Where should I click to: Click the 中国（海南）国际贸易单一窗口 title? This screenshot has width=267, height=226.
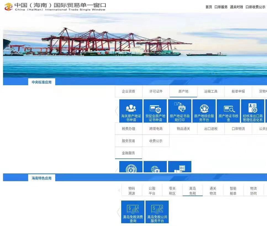60,5
